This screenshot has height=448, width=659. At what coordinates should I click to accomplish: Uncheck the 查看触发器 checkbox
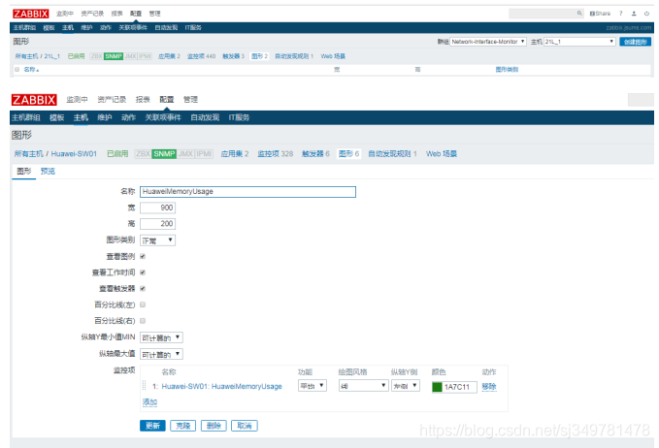tap(143, 288)
